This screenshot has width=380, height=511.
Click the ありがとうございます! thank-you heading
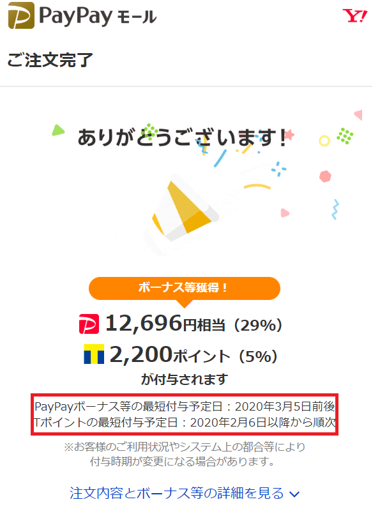point(182,138)
